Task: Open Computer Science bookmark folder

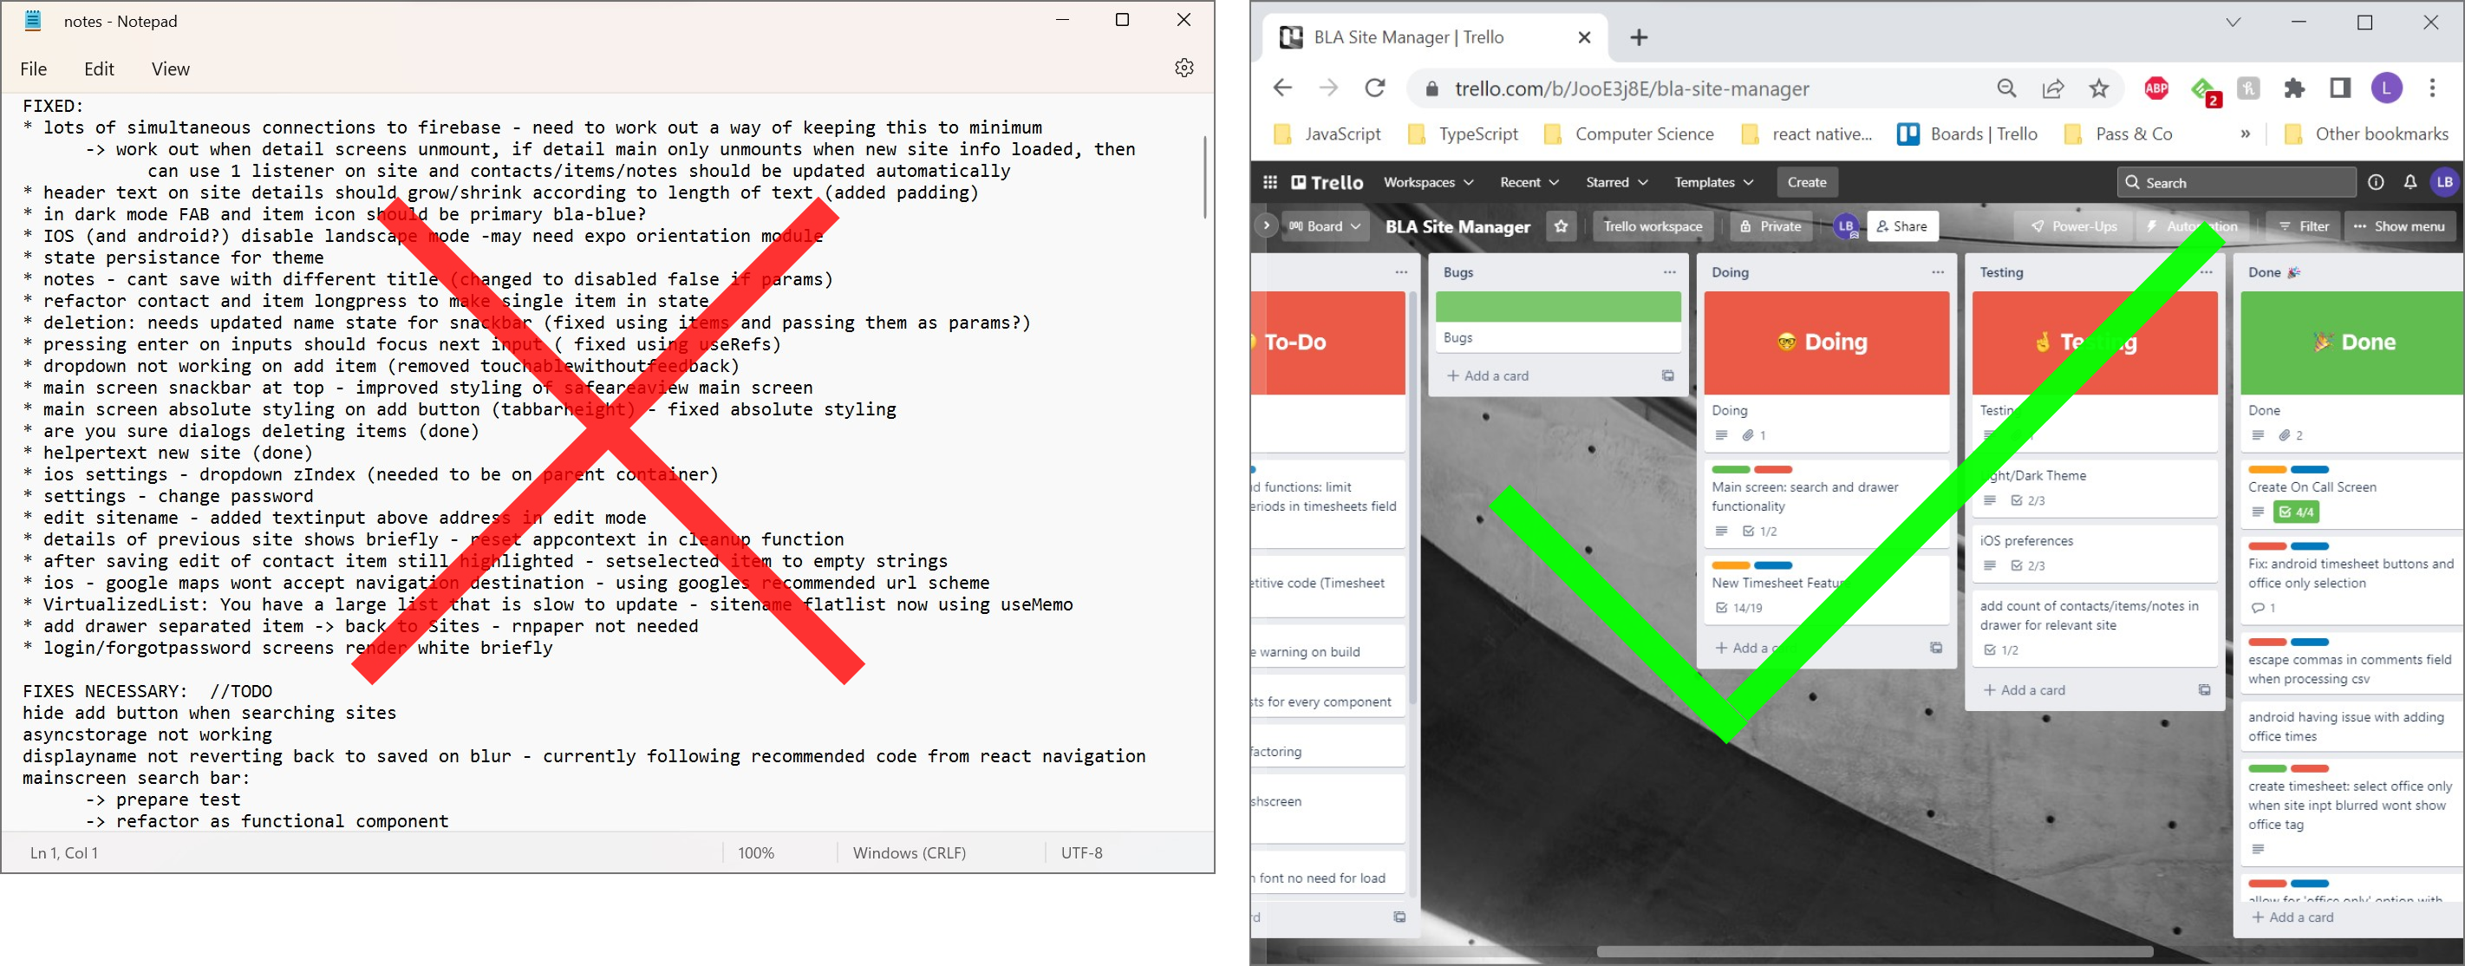Action: click(x=1628, y=134)
